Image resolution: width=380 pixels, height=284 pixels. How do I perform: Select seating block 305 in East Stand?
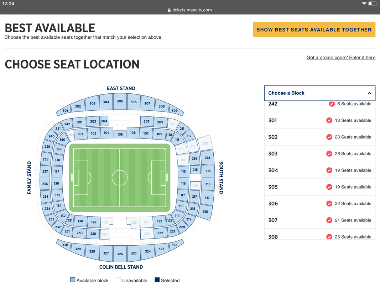click(120, 101)
